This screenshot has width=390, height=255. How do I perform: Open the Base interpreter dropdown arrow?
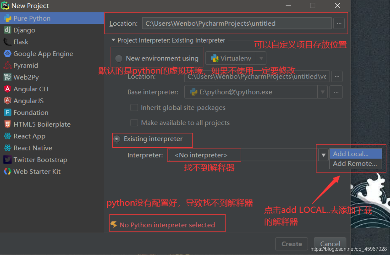pyautogui.click(x=322, y=92)
